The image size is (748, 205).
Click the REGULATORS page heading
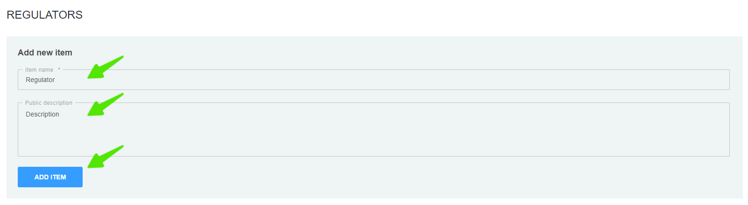point(45,15)
